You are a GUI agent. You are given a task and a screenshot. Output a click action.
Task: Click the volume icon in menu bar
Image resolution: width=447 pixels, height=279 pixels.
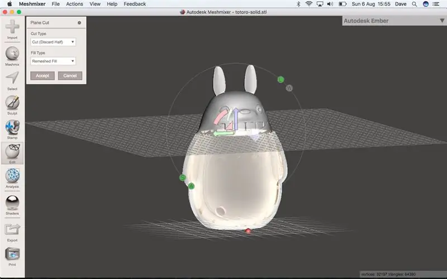click(x=330, y=4)
